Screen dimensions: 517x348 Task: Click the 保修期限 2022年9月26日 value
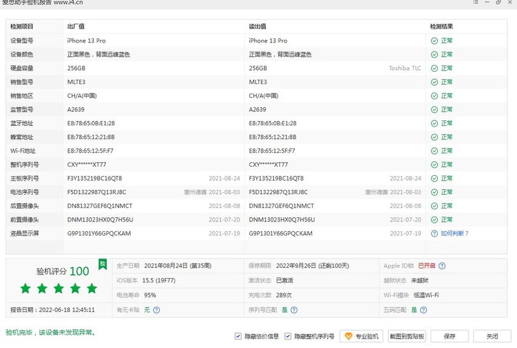(312, 266)
